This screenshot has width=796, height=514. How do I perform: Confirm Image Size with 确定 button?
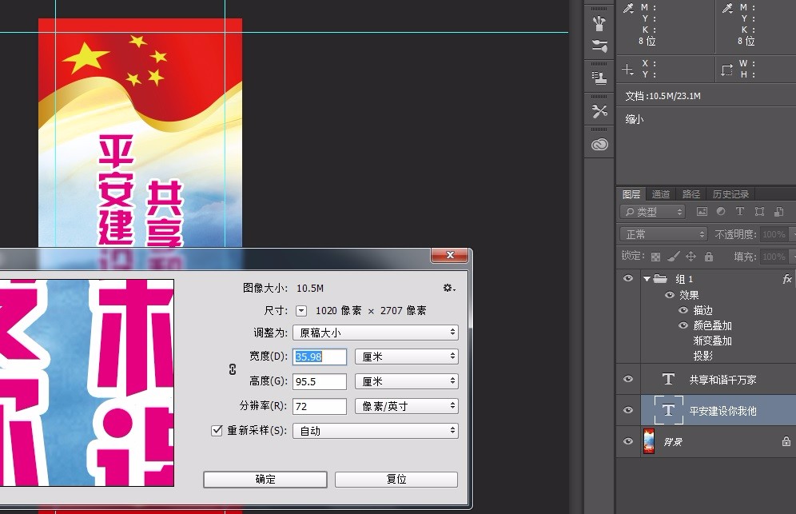tap(265, 480)
